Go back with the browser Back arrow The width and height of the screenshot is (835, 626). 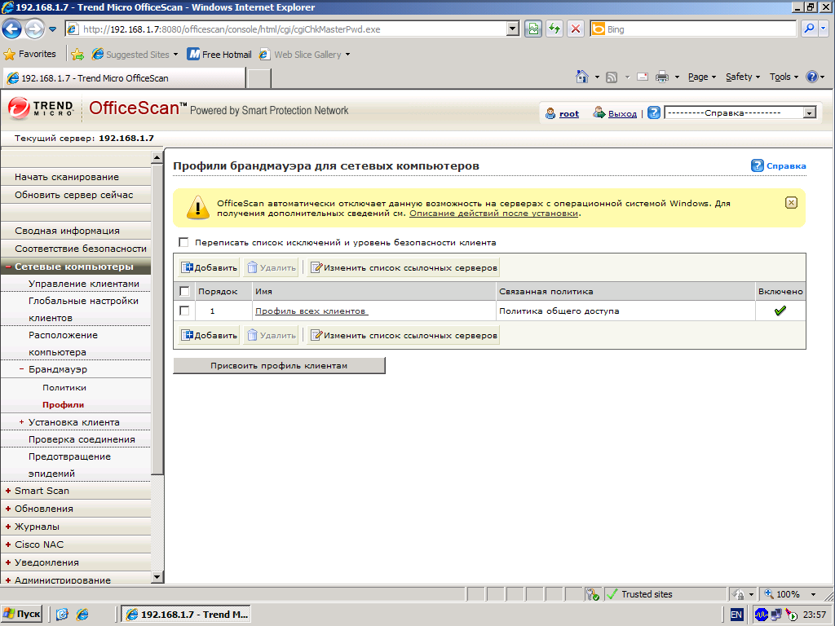coord(11,29)
